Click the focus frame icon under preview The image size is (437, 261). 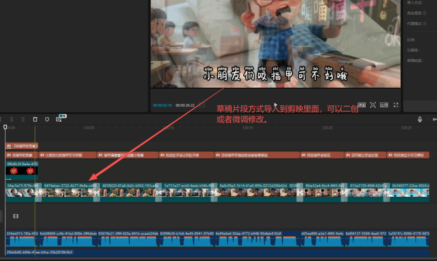pyautogui.click(x=373, y=105)
